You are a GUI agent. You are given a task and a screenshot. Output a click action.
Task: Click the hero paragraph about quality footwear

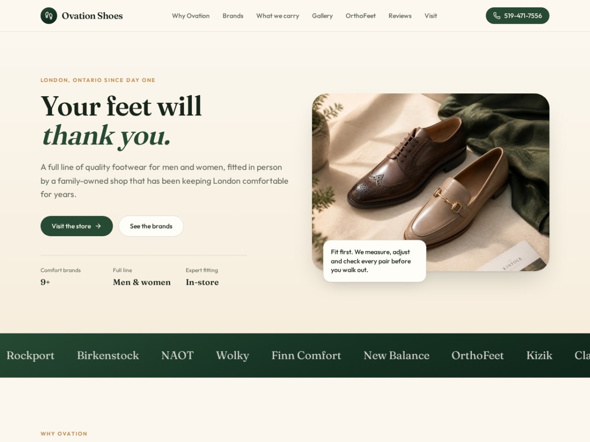pos(165,181)
